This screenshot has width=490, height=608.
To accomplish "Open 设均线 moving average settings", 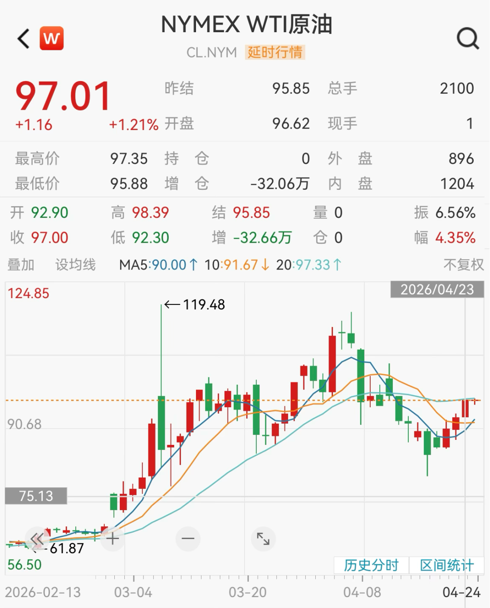I will [75, 265].
